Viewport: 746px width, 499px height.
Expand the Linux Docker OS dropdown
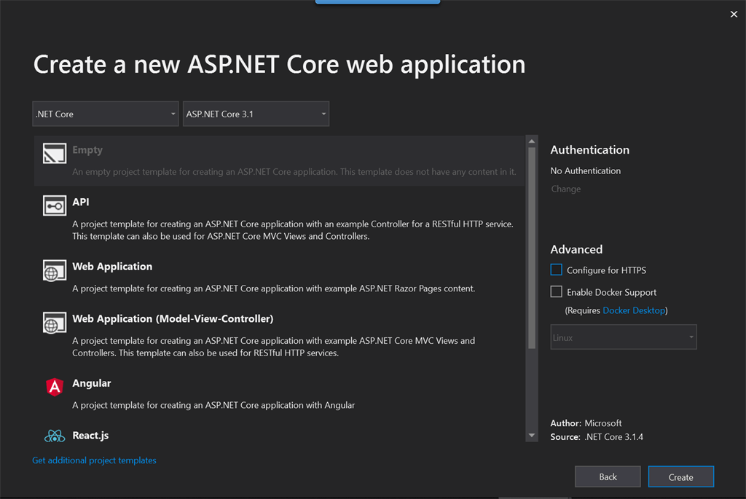click(x=623, y=337)
